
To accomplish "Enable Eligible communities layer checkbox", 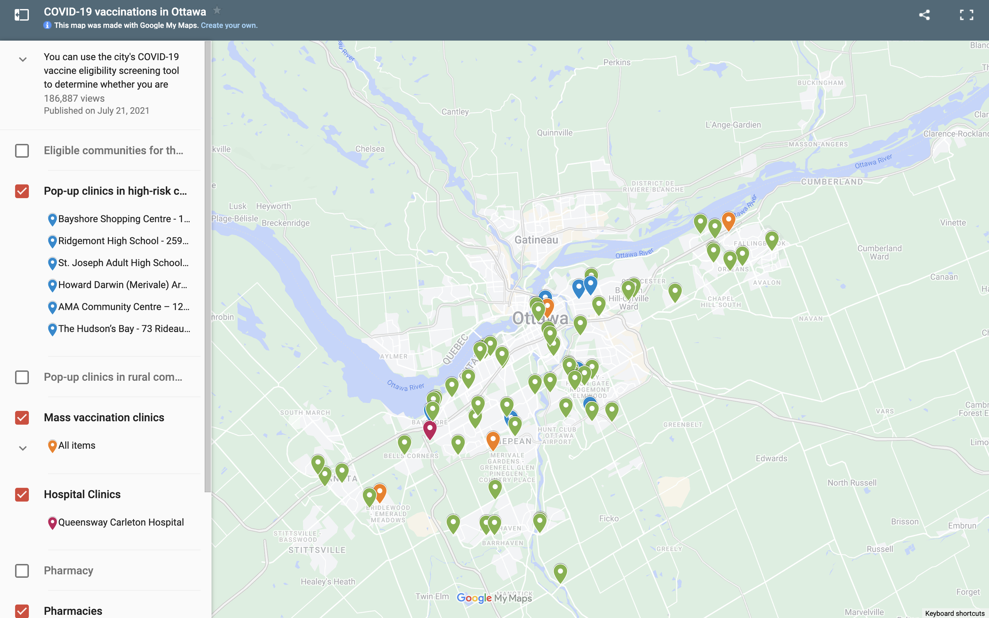I will (x=22, y=150).
